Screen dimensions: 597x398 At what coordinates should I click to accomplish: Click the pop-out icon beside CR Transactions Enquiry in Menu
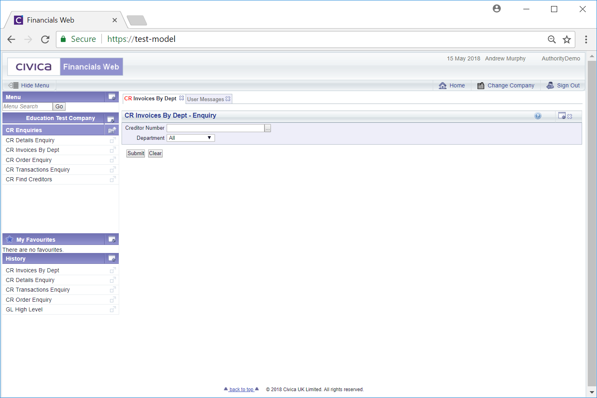click(113, 170)
